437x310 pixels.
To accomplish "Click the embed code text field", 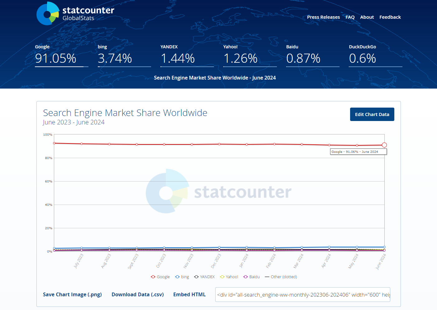I will pos(303,295).
